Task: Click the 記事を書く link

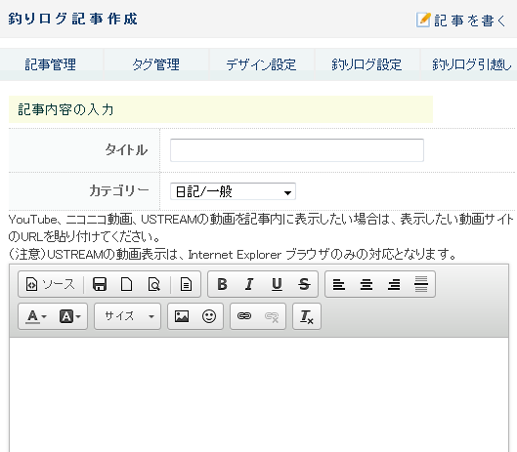Action: 461,21
